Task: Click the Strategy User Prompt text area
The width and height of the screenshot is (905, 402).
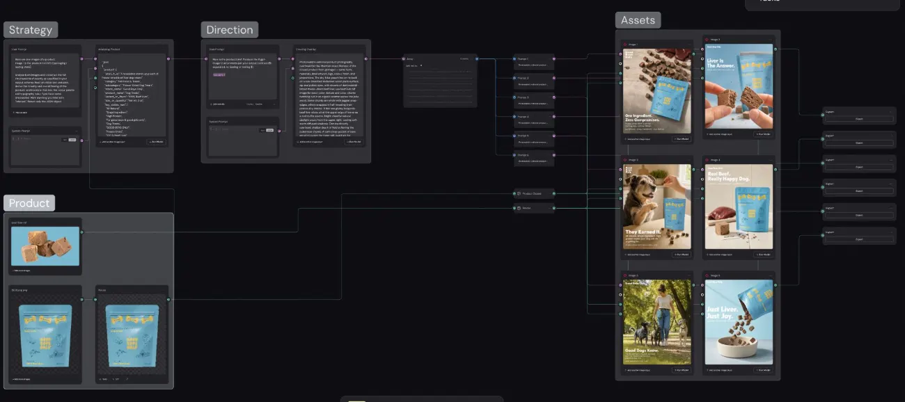Action: point(45,80)
